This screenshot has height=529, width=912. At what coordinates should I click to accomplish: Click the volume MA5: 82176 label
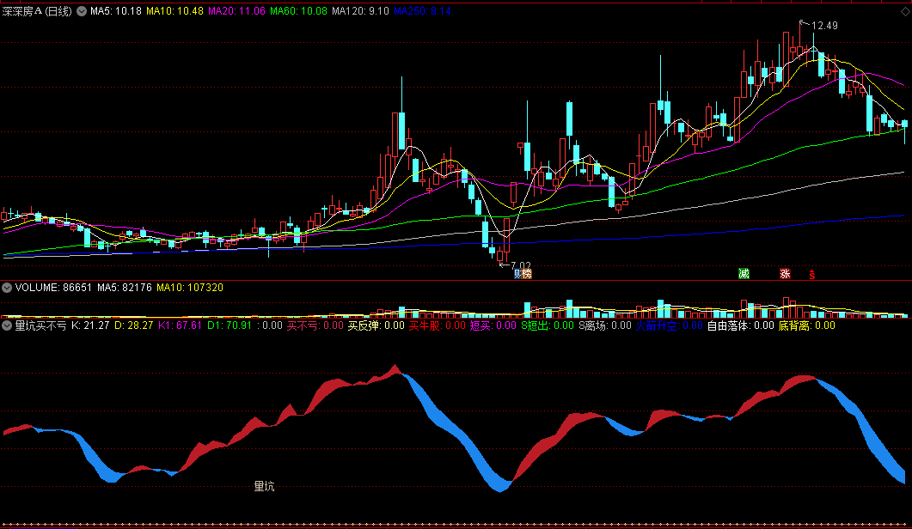(125, 288)
